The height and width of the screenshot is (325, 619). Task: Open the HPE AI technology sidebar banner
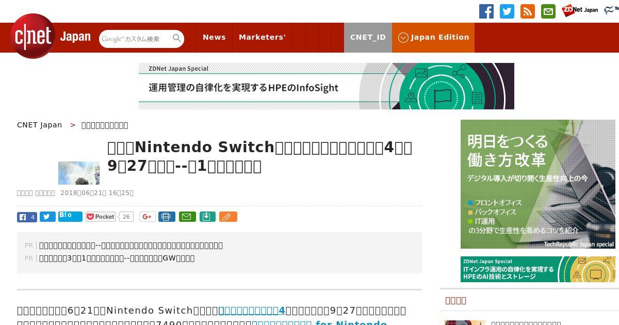tap(538, 269)
